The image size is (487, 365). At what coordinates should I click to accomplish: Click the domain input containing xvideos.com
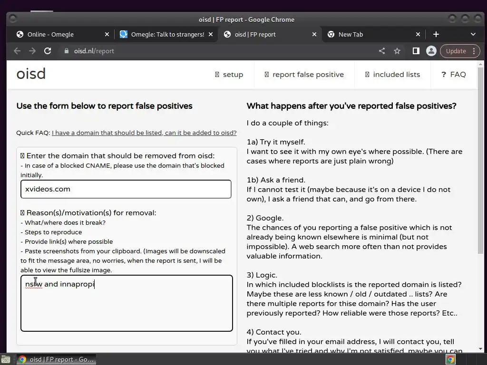pyautogui.click(x=126, y=189)
